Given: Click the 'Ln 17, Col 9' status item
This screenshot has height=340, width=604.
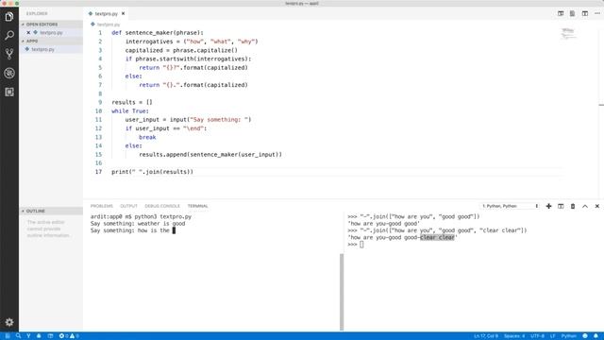Looking at the screenshot, I should tap(486, 336).
